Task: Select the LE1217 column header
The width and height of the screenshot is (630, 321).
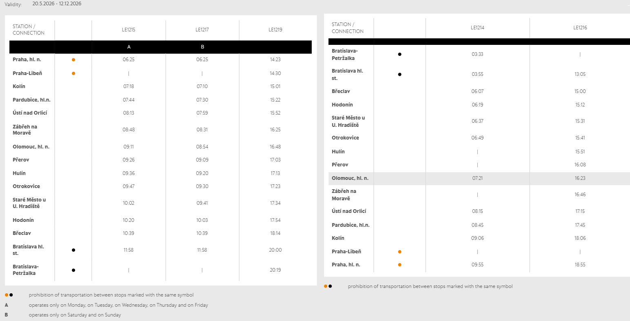Action: (x=202, y=30)
